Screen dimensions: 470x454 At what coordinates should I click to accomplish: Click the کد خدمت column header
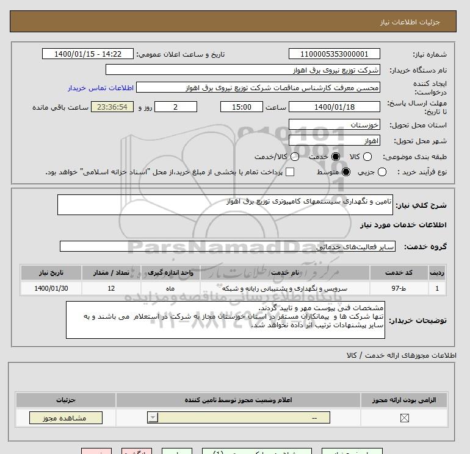pos(399,272)
